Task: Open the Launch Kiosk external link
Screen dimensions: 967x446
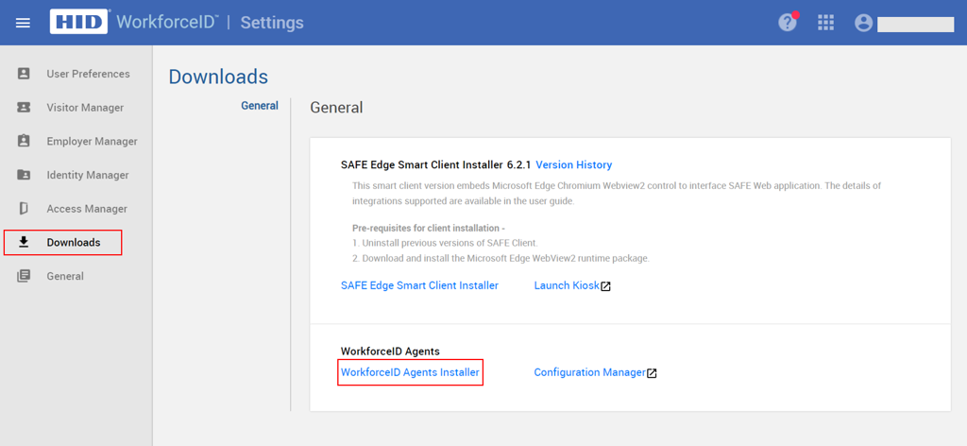Action: click(572, 285)
